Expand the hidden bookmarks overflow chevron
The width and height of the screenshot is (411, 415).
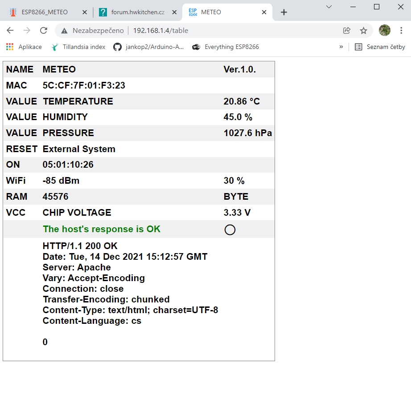pyautogui.click(x=341, y=47)
